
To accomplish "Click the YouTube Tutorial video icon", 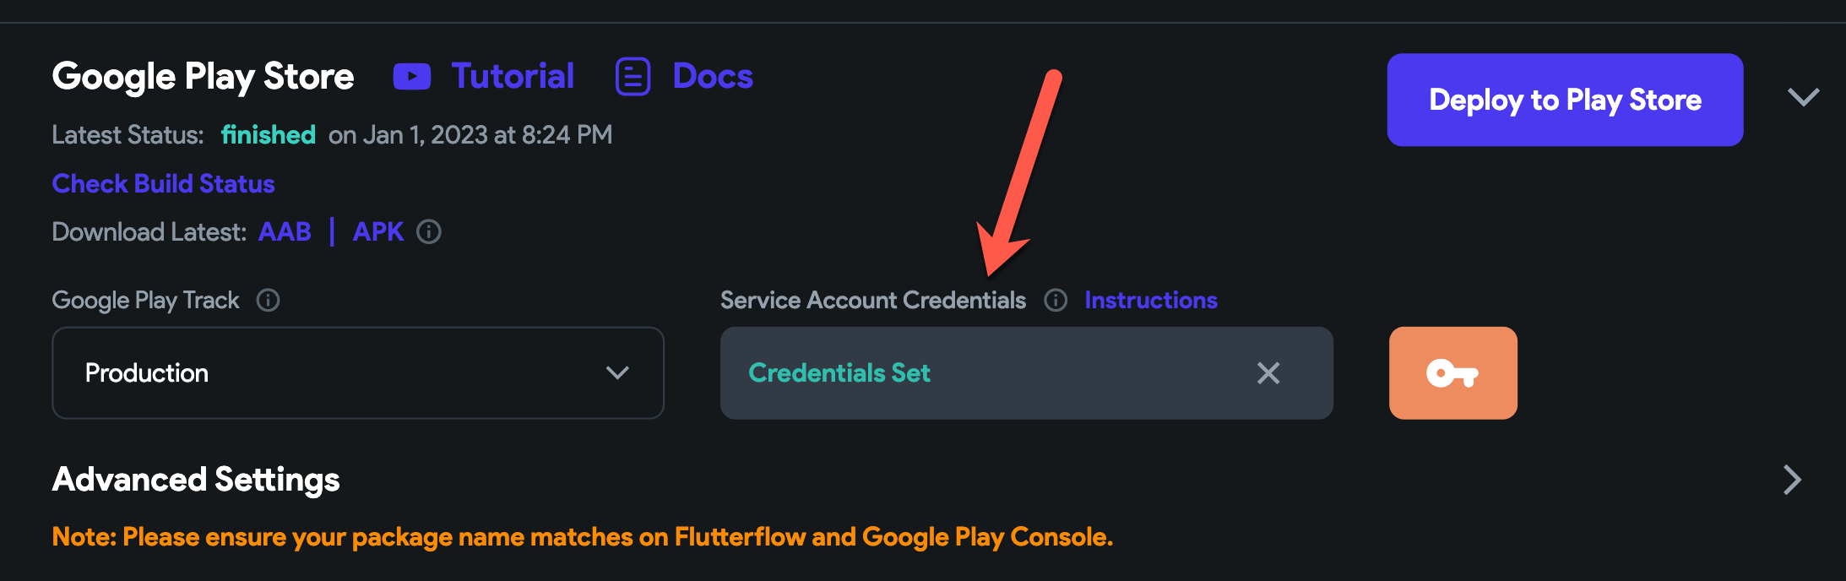I will coord(412,77).
